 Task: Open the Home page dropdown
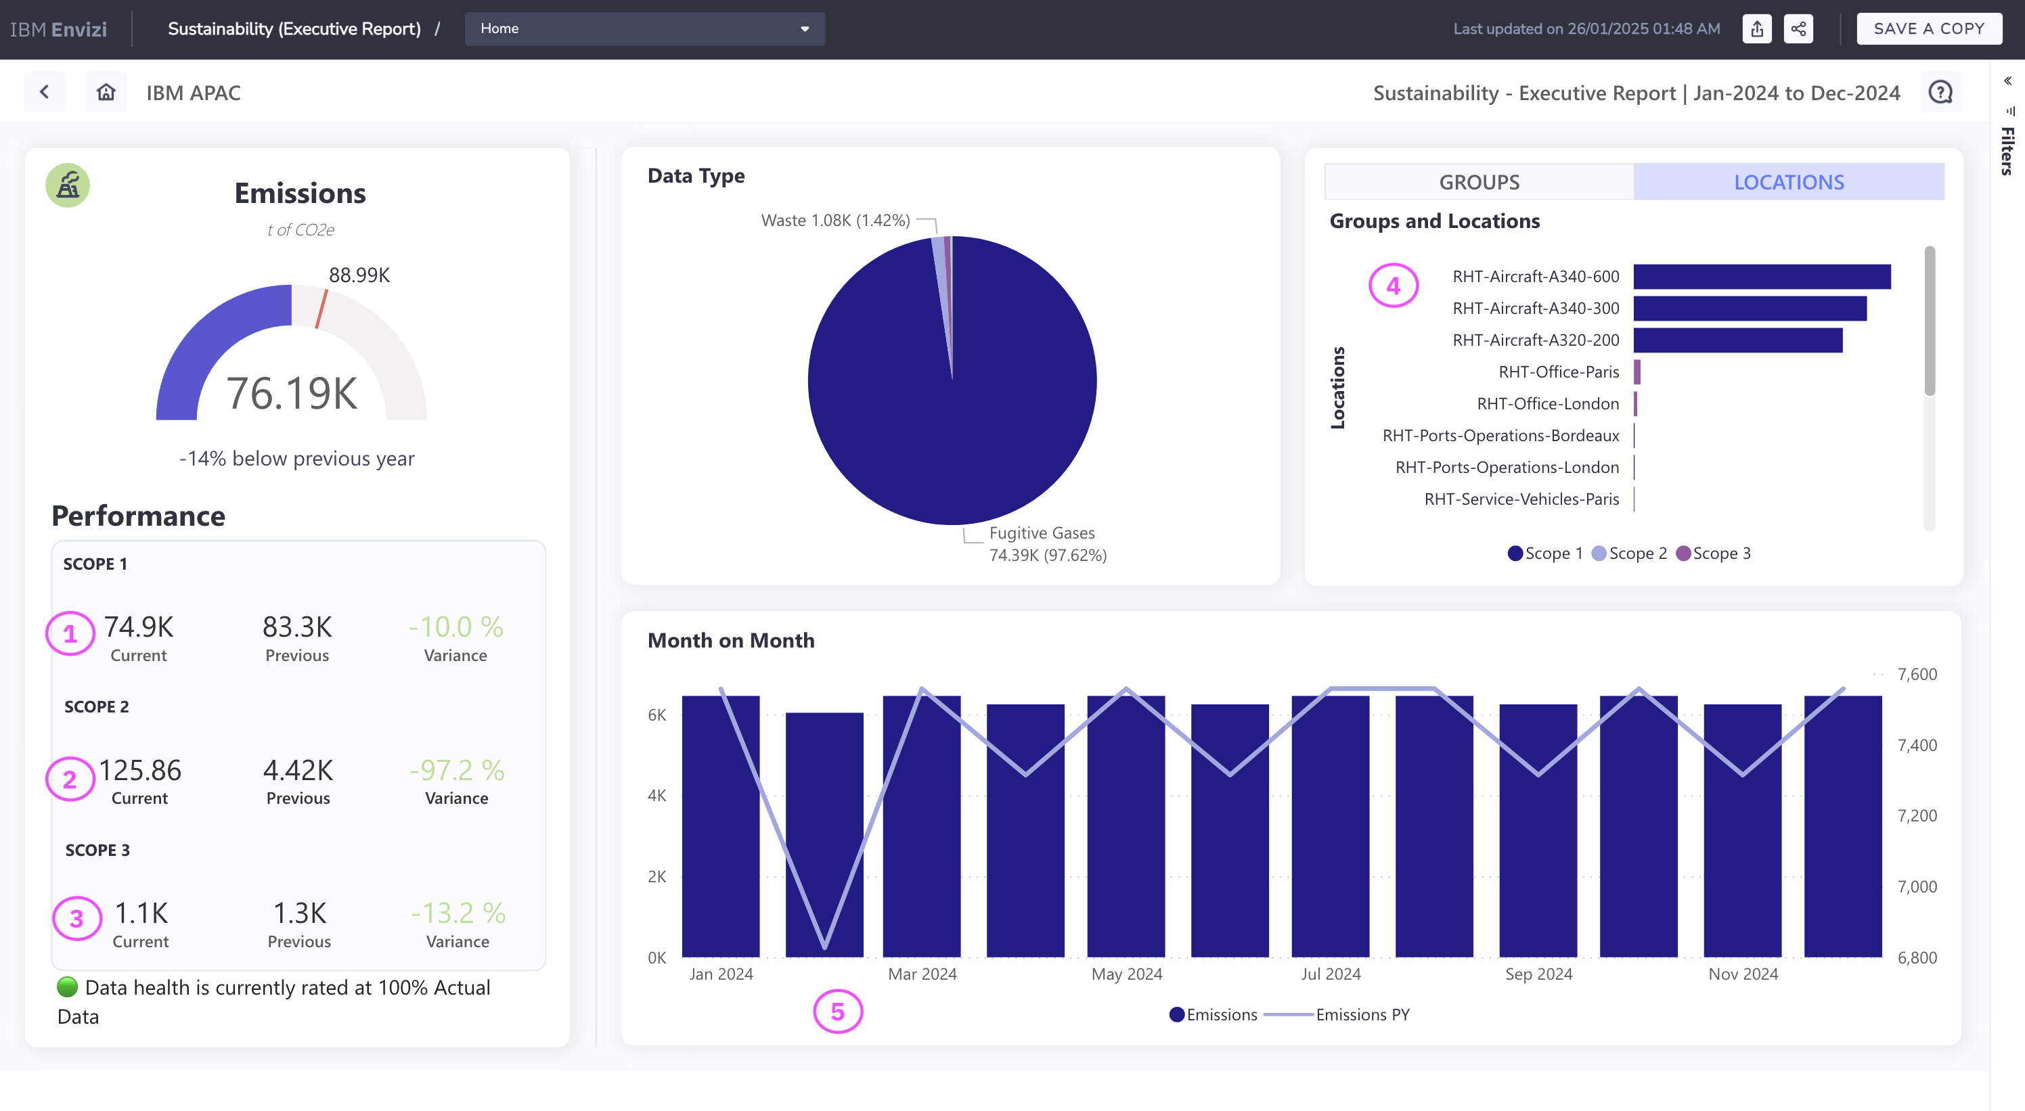(644, 29)
